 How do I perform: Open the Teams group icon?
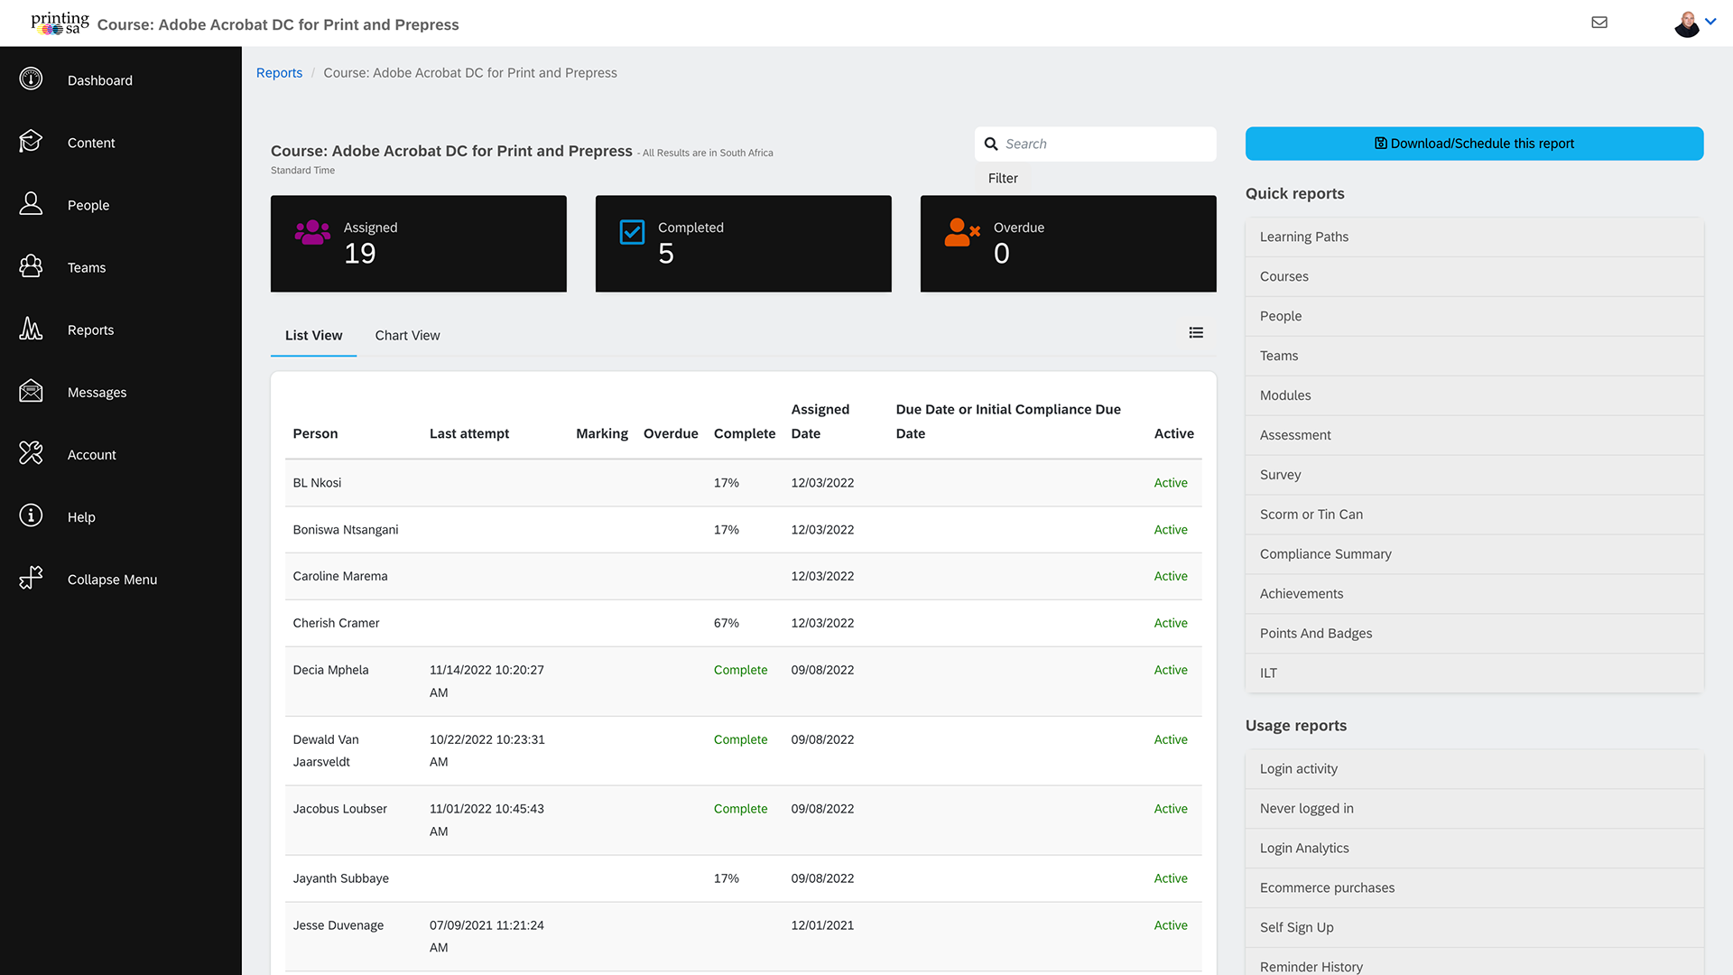click(x=31, y=266)
